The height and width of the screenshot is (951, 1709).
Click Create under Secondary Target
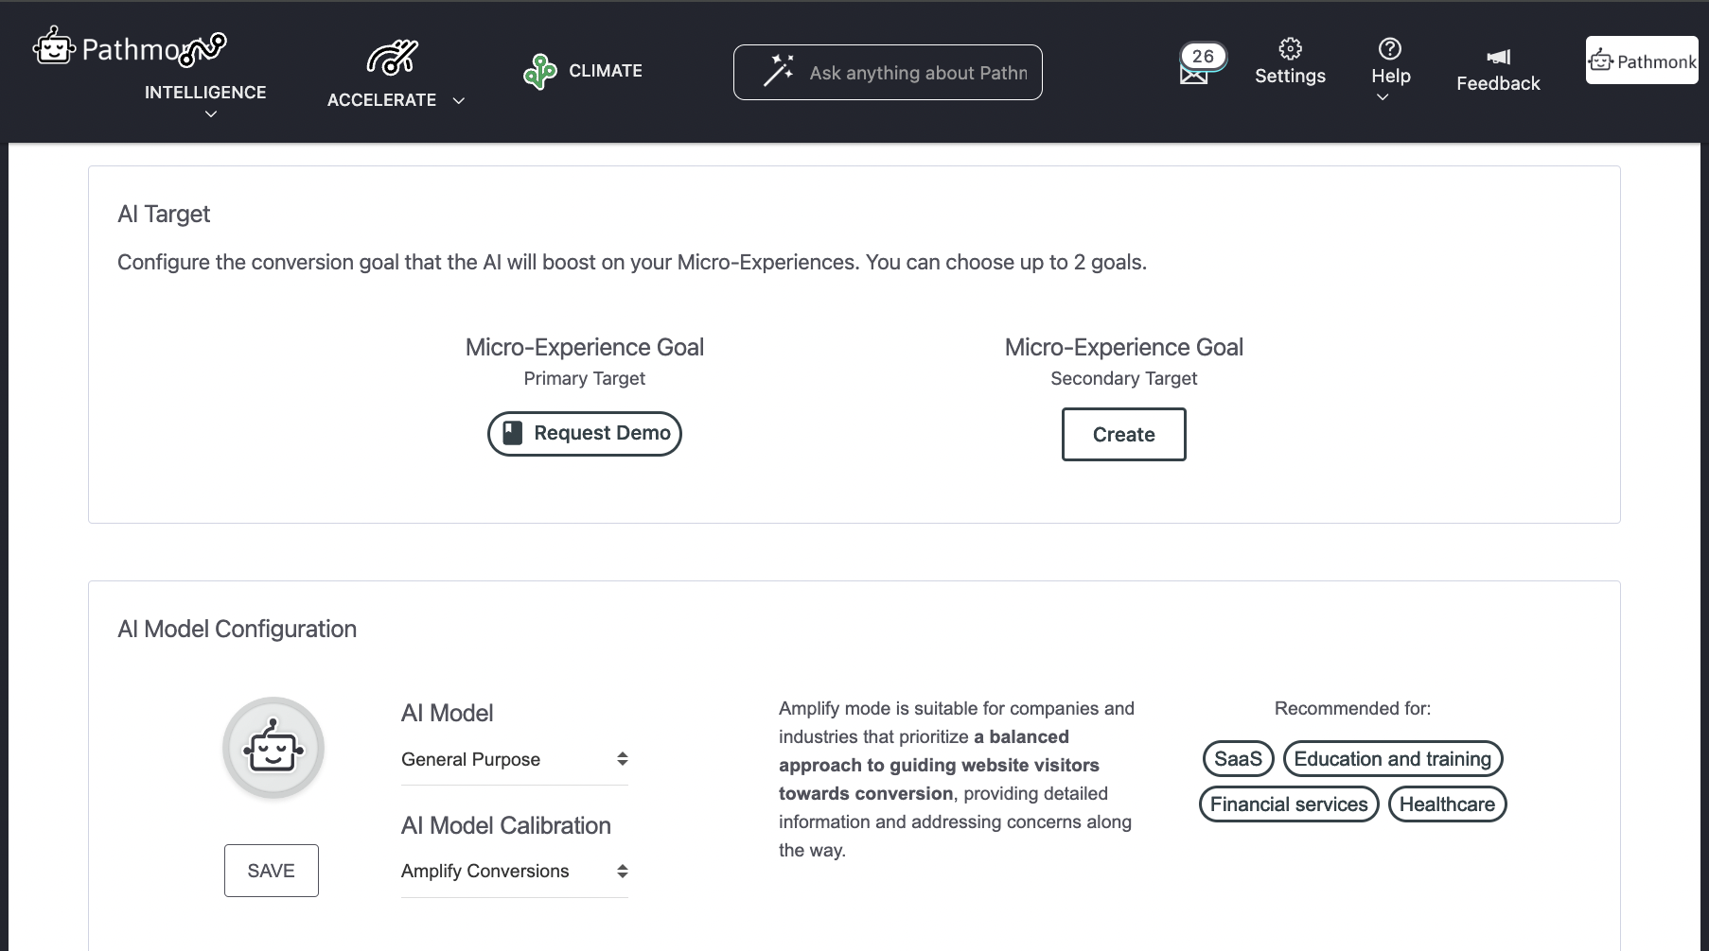[1123, 434]
